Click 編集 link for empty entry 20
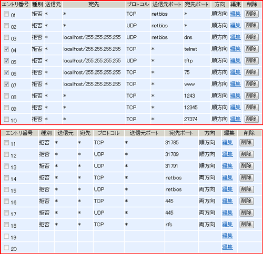Screen dimensions: 263x254 click(x=227, y=247)
